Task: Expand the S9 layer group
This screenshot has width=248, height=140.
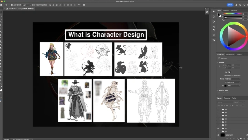Action: [x=221, y=119]
